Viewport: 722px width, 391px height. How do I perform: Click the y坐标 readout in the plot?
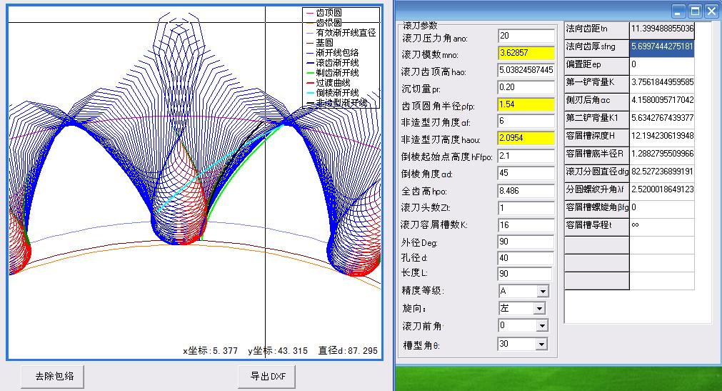(x=278, y=351)
